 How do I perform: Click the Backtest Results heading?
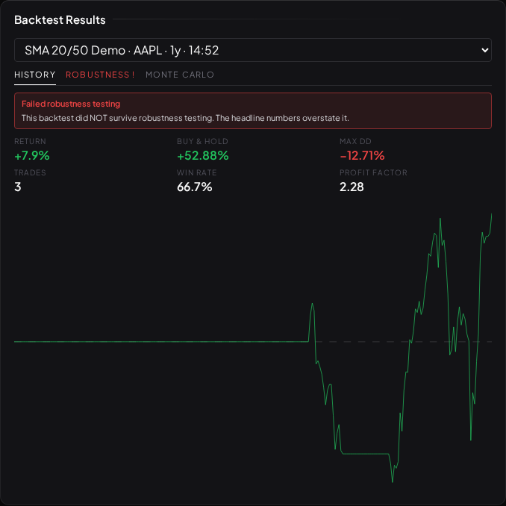(60, 20)
